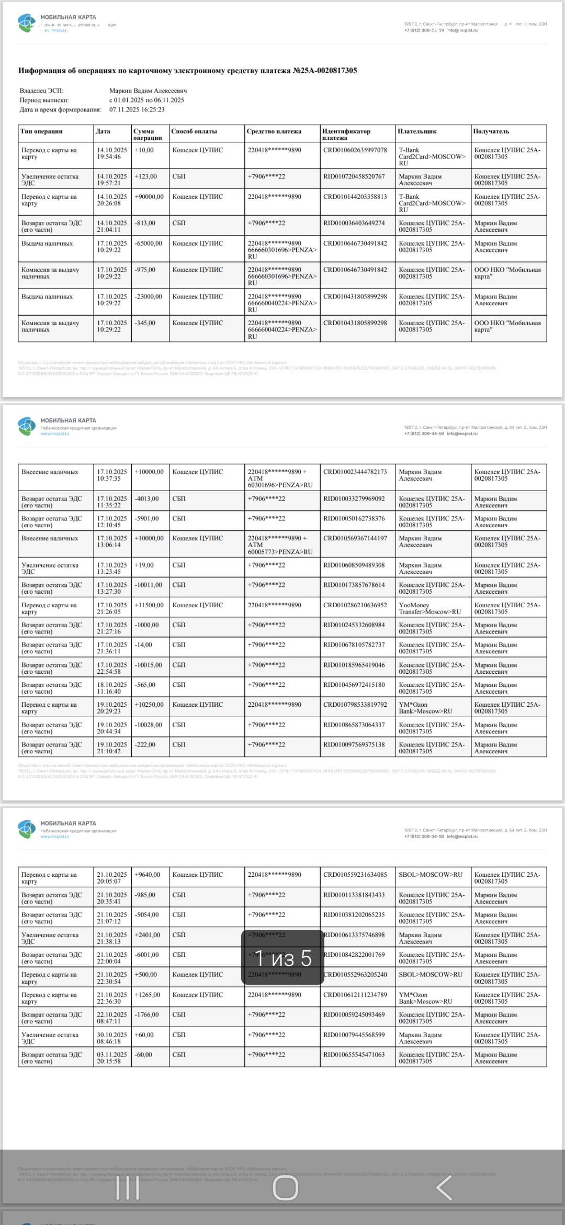The width and height of the screenshot is (565, 1225).
Task: Select the document title with number 25А-0020817305
Action: pyautogui.click(x=188, y=71)
